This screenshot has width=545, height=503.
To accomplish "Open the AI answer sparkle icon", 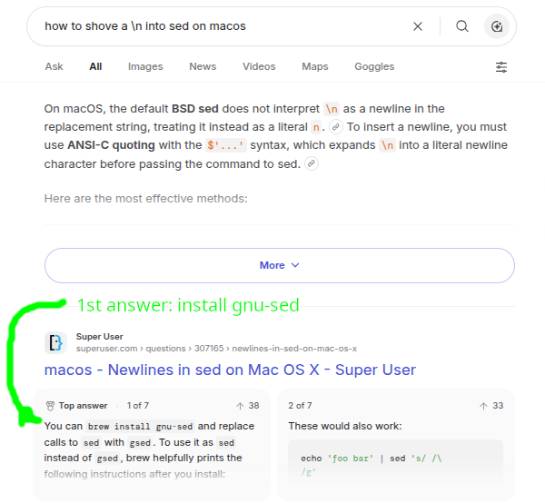I will pos(497,26).
